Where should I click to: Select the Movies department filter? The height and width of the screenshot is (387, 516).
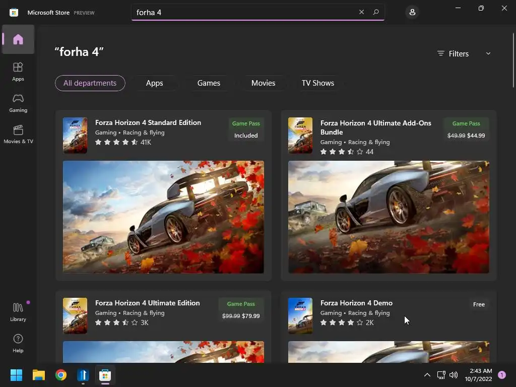pyautogui.click(x=263, y=83)
